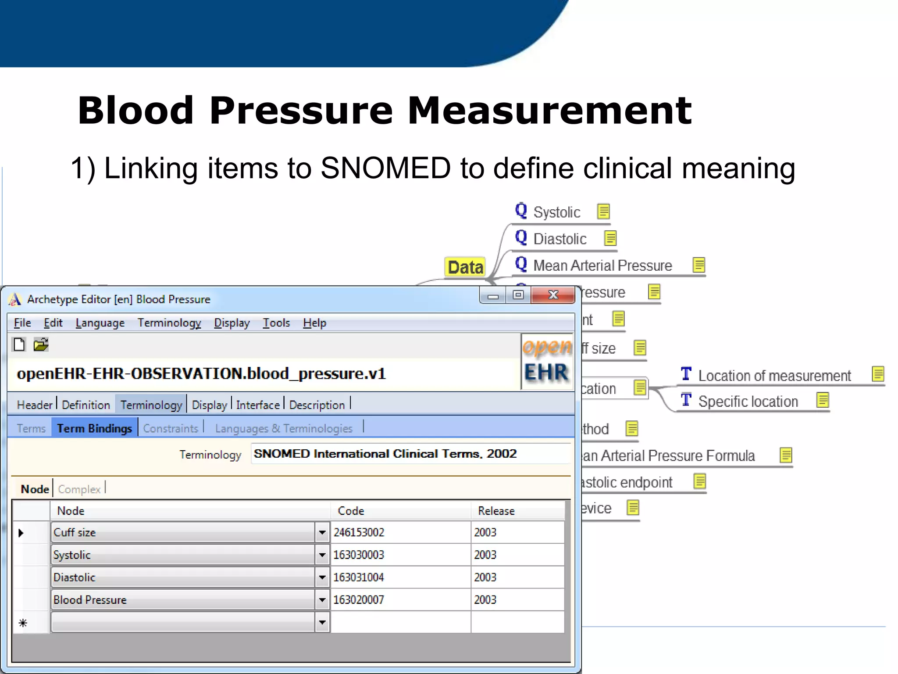Screen dimensions: 898x674
Task: Click the SNOMED terminology field
Action: pos(410,453)
